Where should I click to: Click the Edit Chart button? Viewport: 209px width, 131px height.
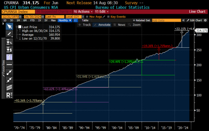click(194, 20)
